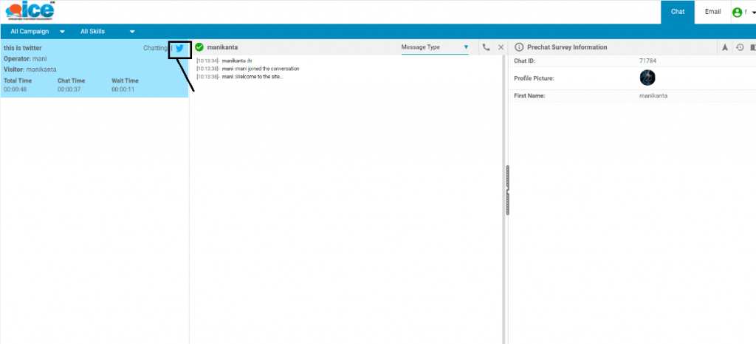Image resolution: width=756 pixels, height=344 pixels.
Task: Click the user account avatar icon
Action: [736, 13]
